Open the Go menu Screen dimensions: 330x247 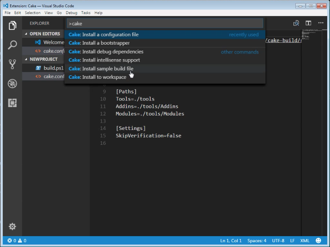[x=59, y=13]
